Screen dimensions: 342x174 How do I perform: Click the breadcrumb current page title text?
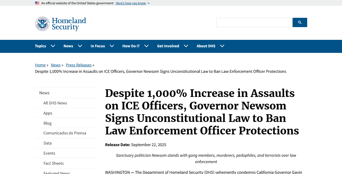click(x=161, y=71)
